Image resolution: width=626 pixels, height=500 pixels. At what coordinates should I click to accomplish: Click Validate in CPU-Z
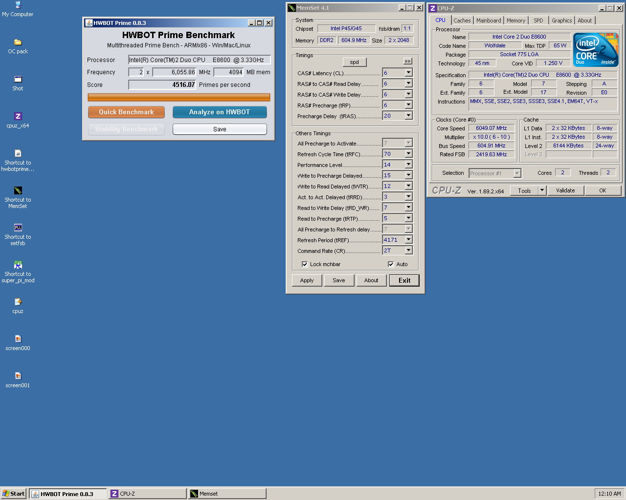click(x=565, y=190)
